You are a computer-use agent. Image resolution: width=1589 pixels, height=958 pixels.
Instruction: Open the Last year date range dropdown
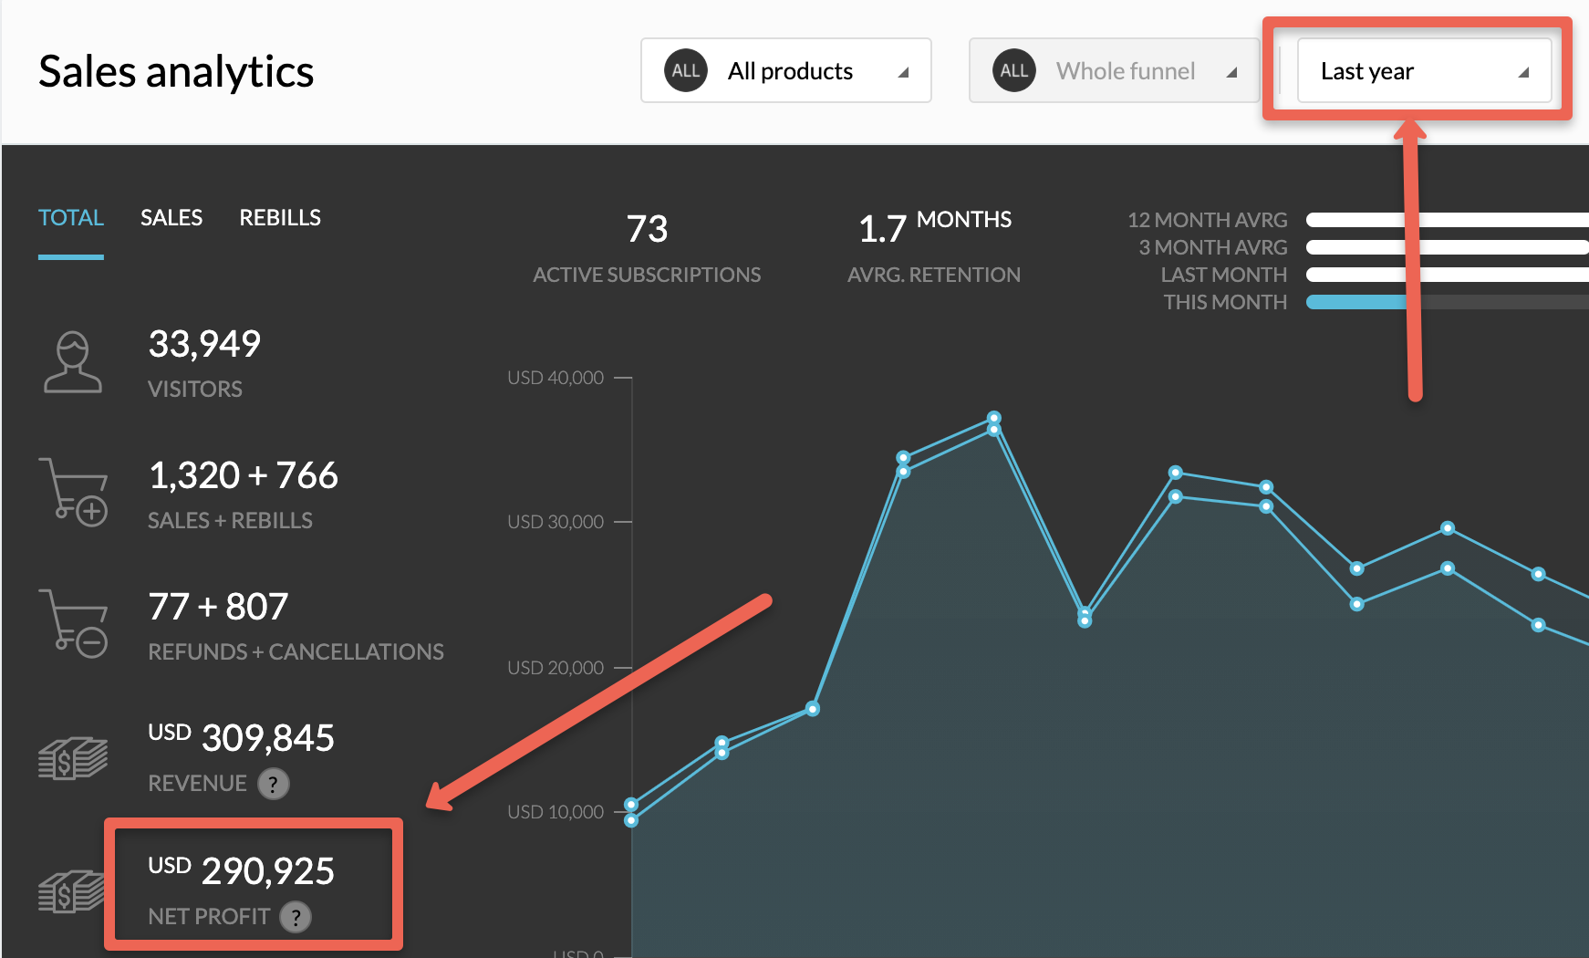click(x=1424, y=70)
